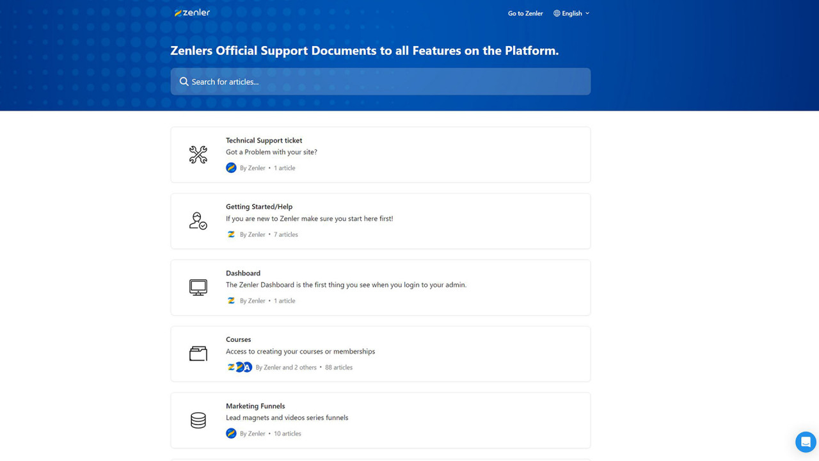The width and height of the screenshot is (819, 461).
Task: Click the wrench tools icon for Technical Support
Action: (x=198, y=154)
